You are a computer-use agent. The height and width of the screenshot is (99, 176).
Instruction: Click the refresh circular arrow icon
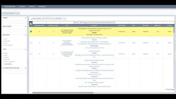tap(54, 18)
